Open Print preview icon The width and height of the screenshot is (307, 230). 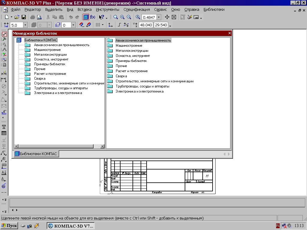[39, 17]
